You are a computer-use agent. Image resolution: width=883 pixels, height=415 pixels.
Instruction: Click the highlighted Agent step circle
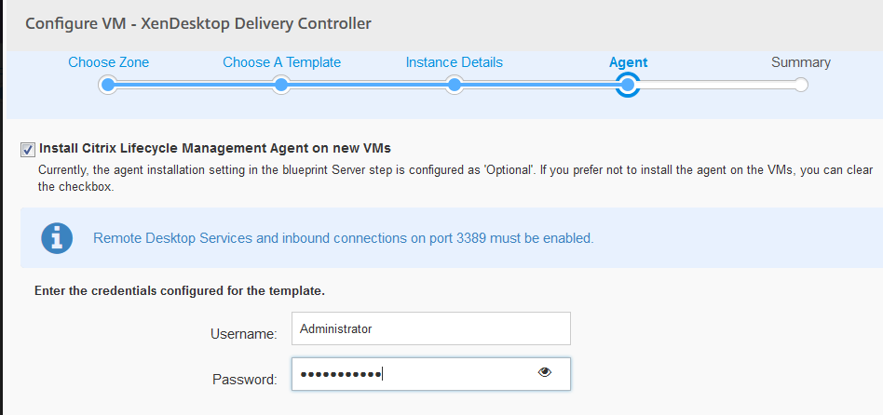tap(628, 86)
